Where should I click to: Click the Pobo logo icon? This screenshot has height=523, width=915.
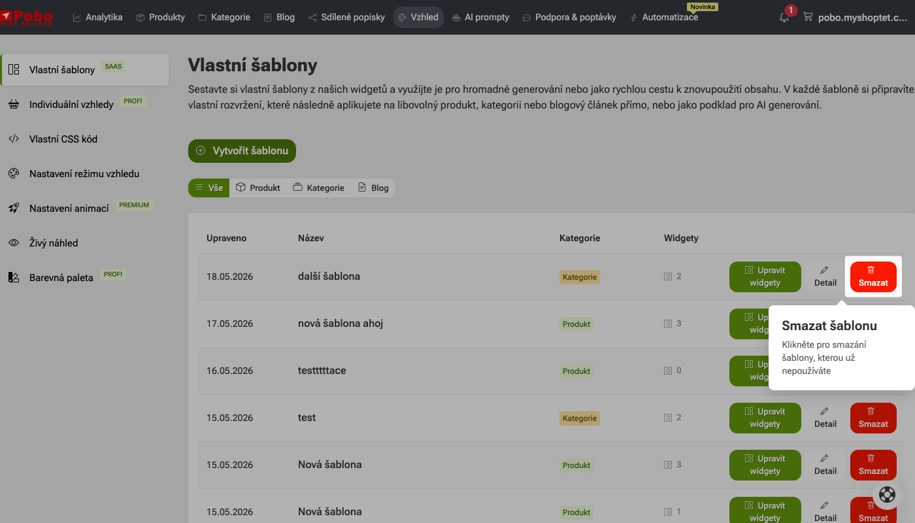[x=27, y=16]
